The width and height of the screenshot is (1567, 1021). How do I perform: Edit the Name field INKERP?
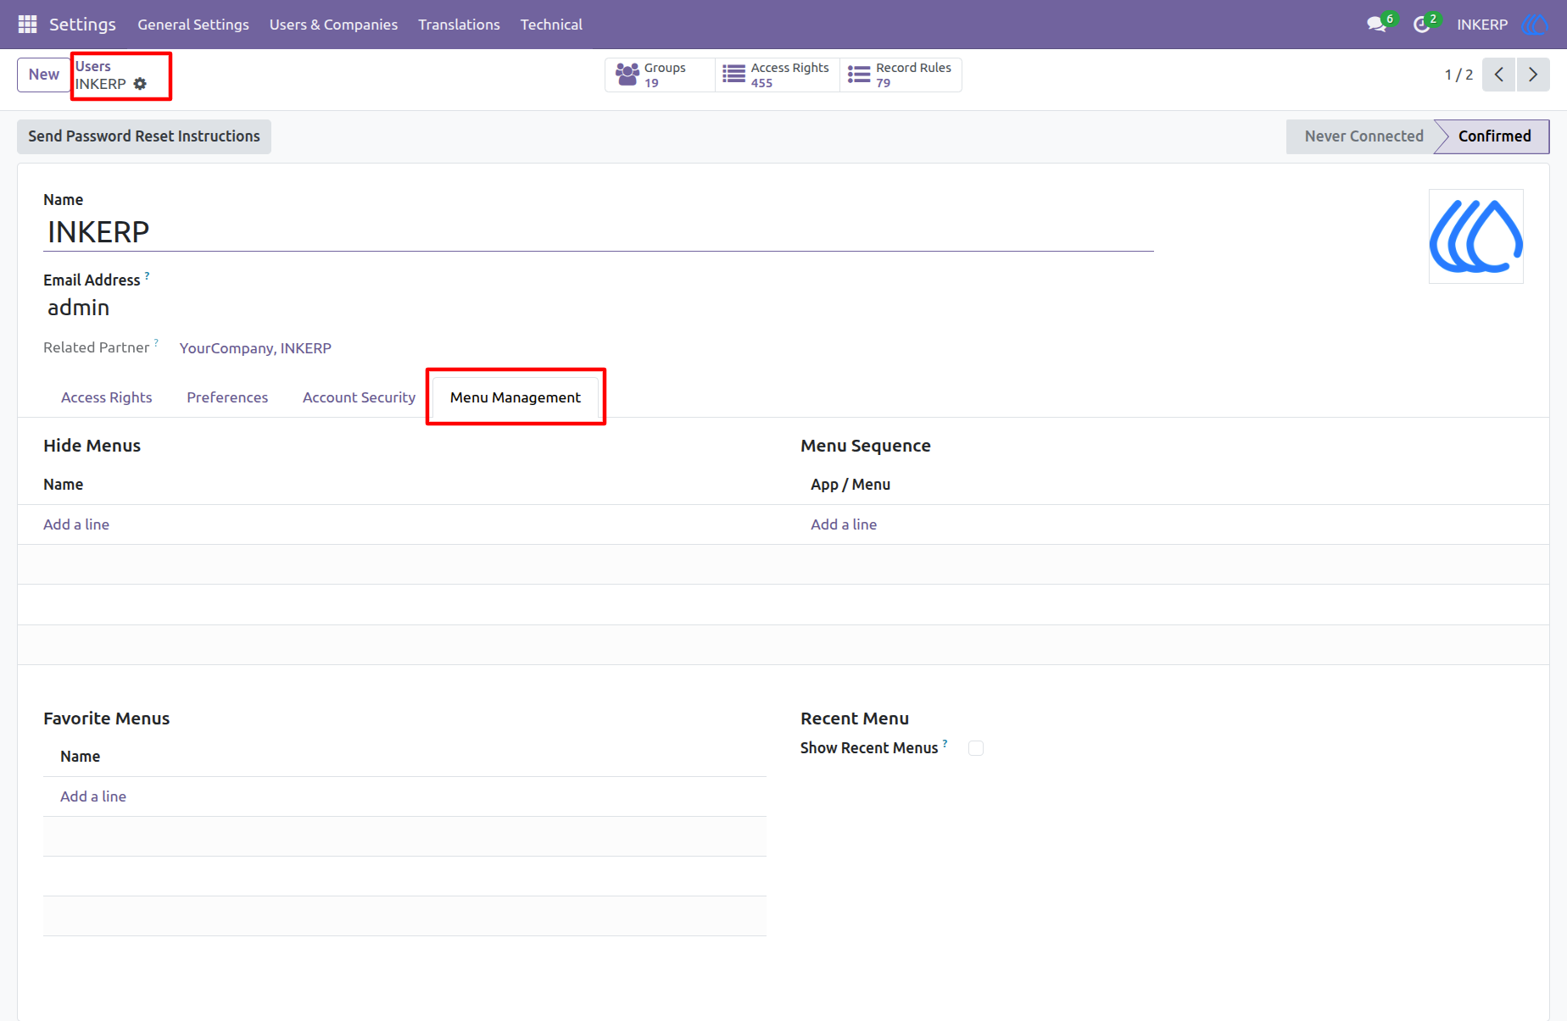[599, 232]
